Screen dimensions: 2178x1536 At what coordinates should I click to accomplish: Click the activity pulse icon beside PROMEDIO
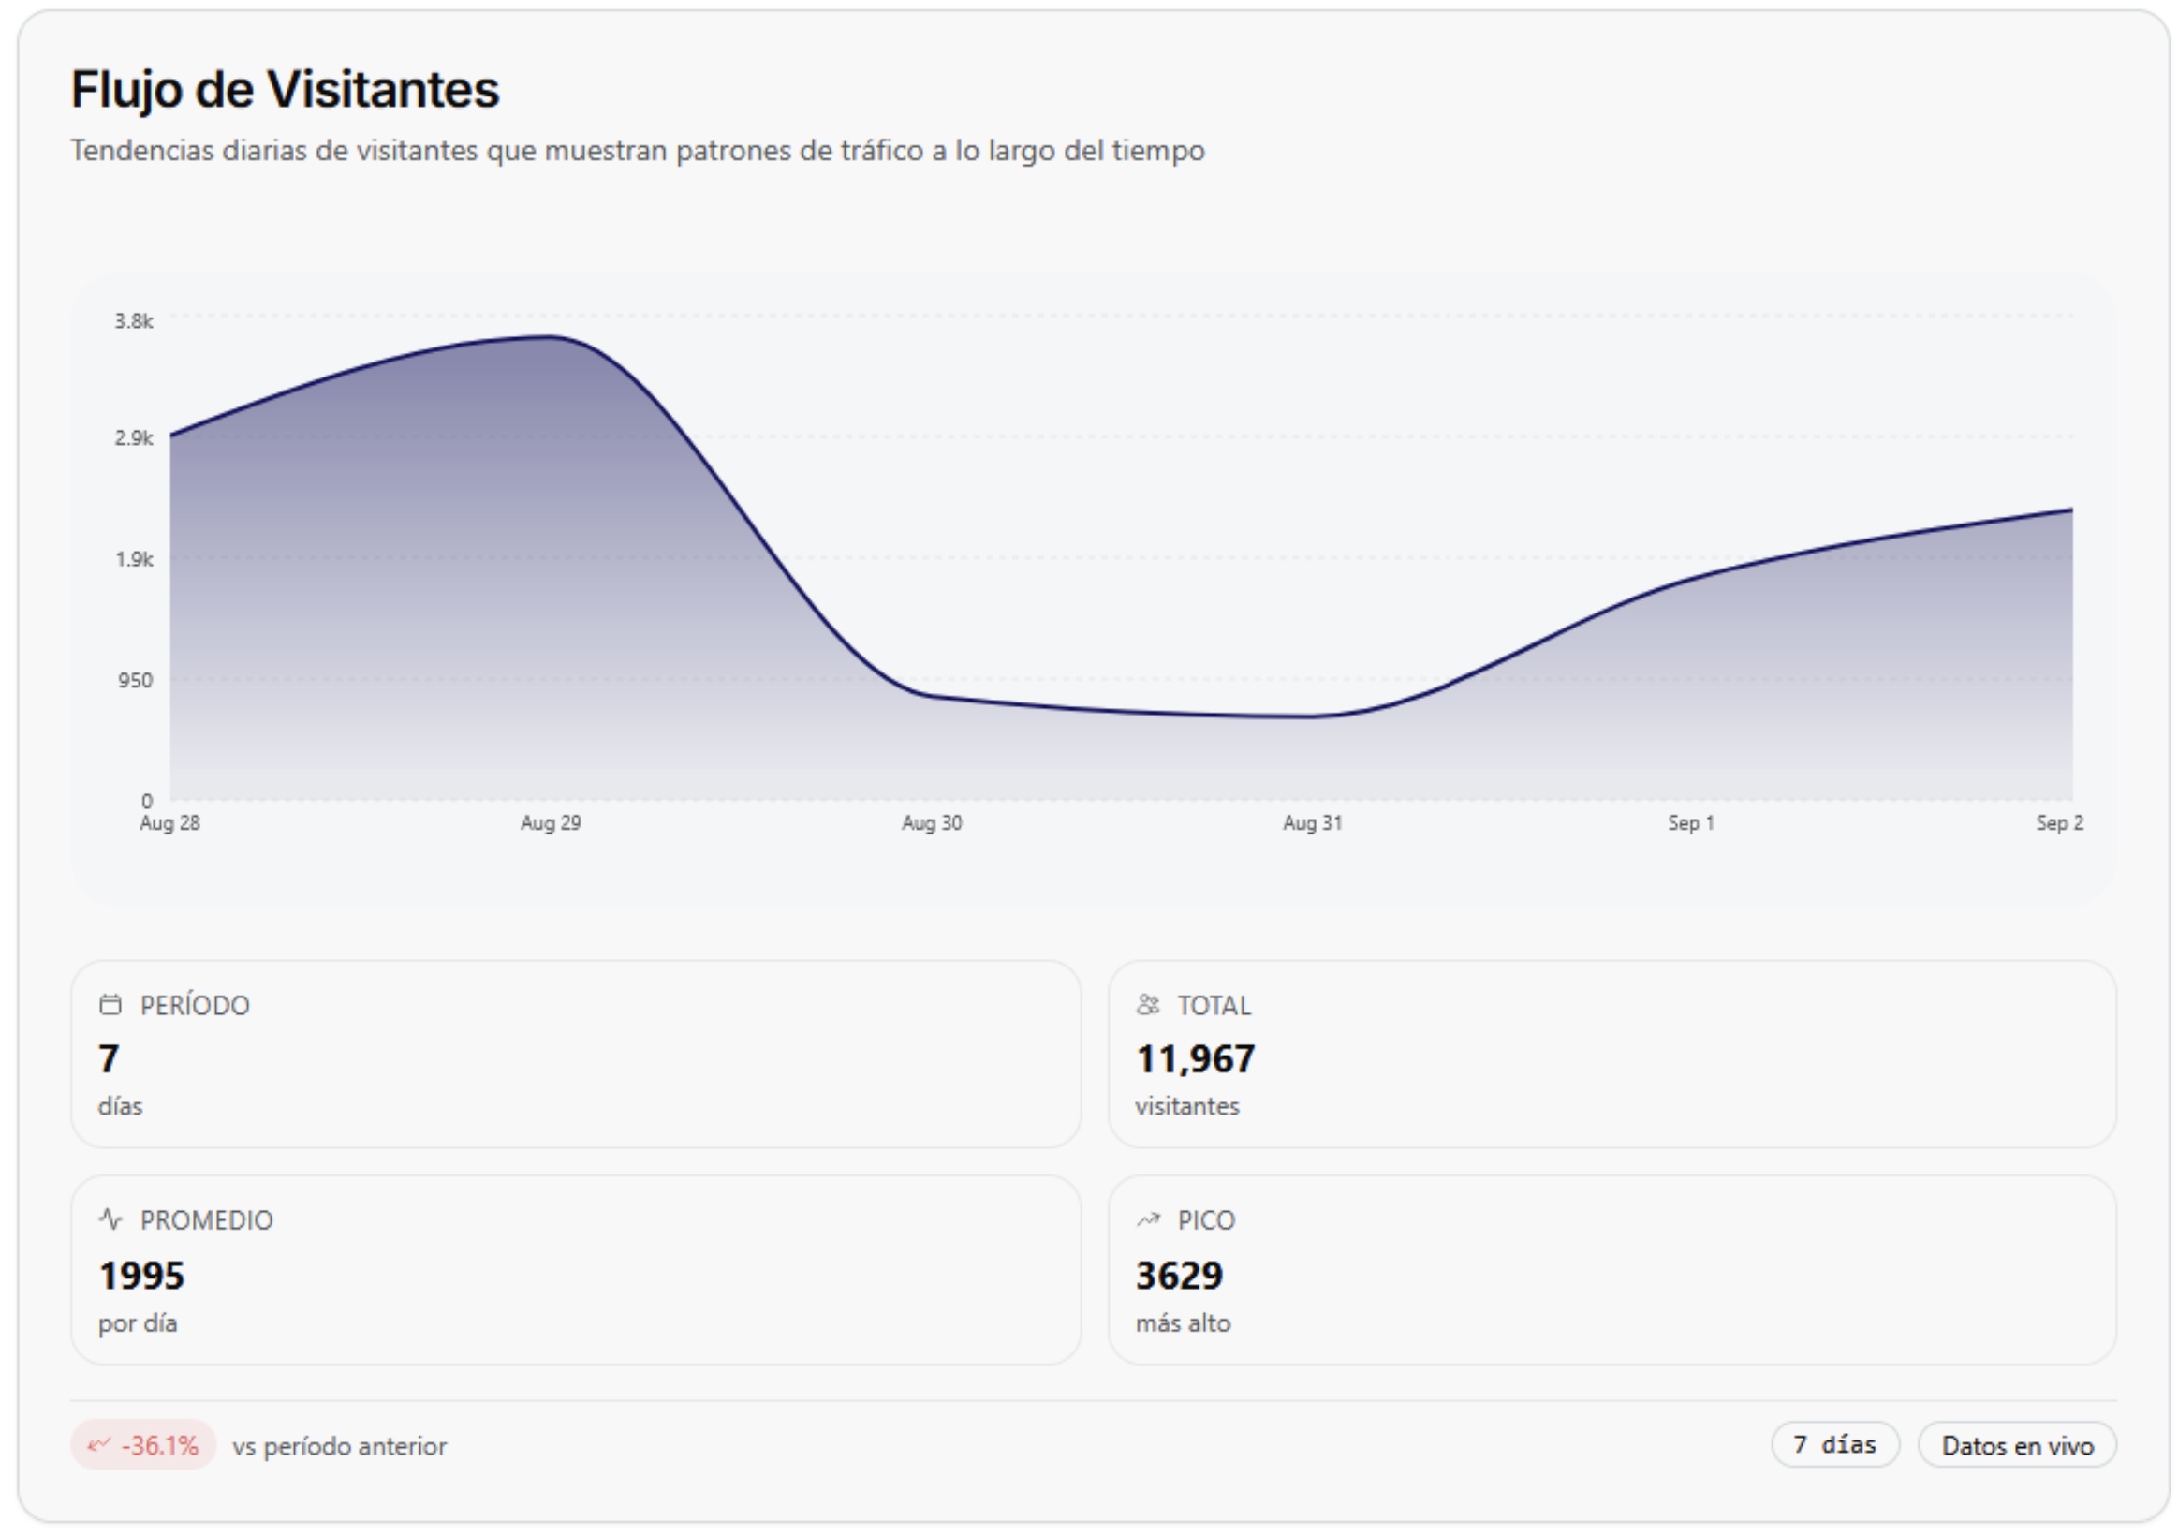[x=110, y=1219]
